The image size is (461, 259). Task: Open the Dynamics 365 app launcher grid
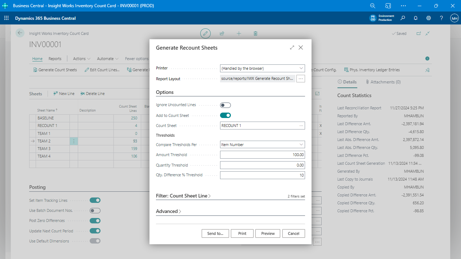(x=6, y=18)
